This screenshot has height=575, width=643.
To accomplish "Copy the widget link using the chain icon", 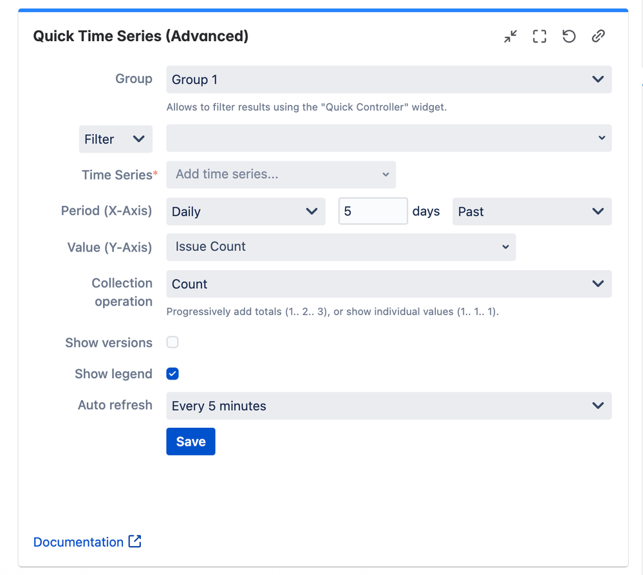I will (598, 36).
